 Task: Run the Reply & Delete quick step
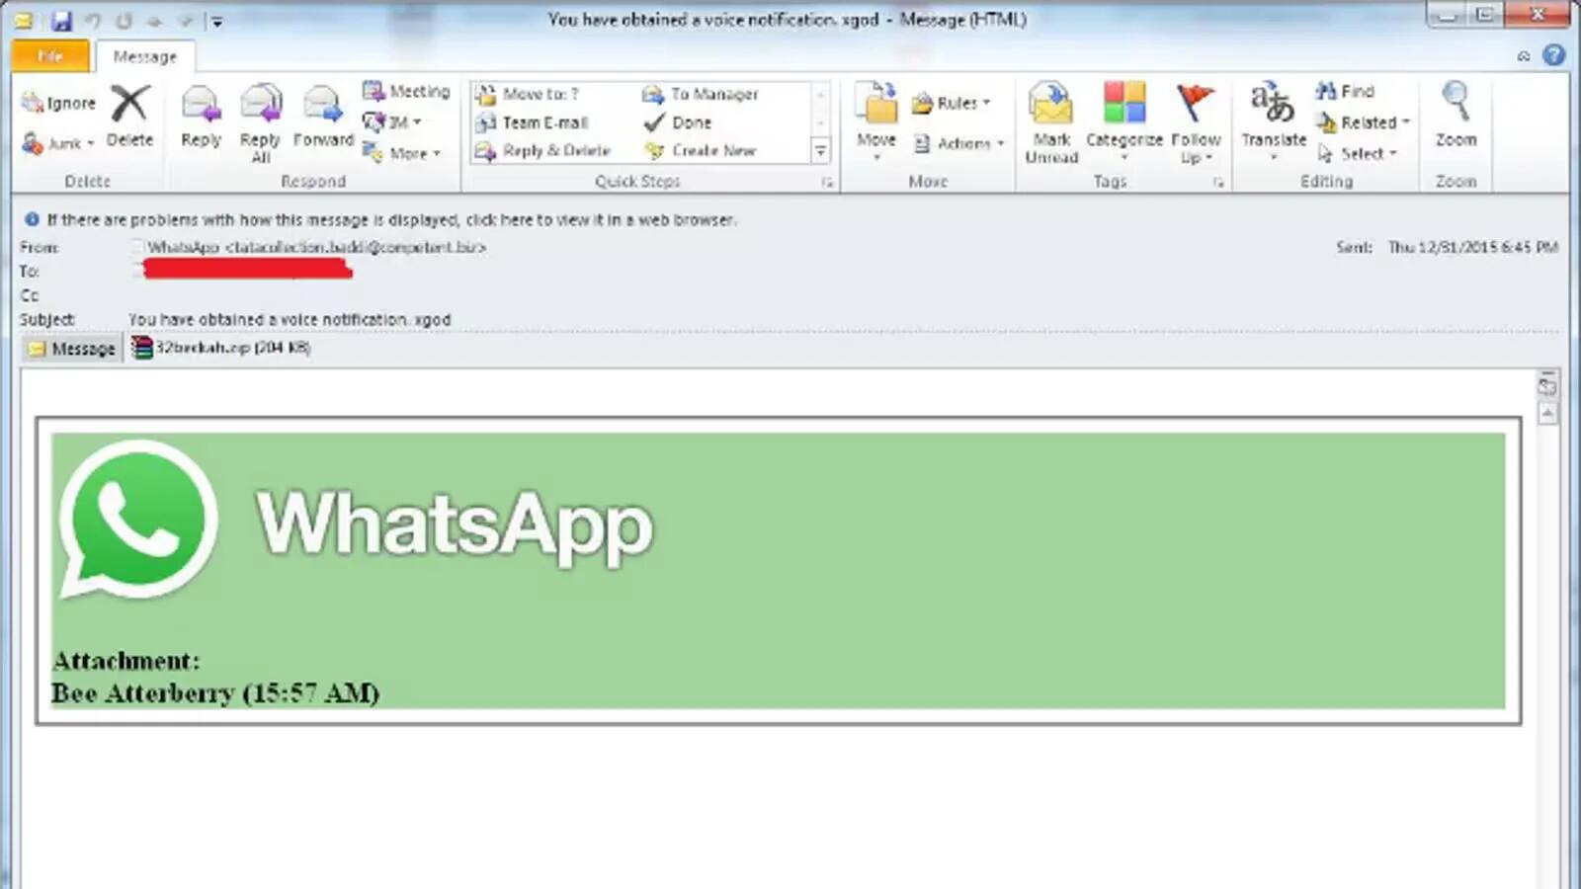tap(542, 150)
